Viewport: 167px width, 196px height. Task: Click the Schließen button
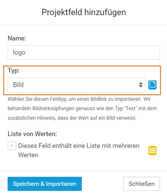point(142,184)
